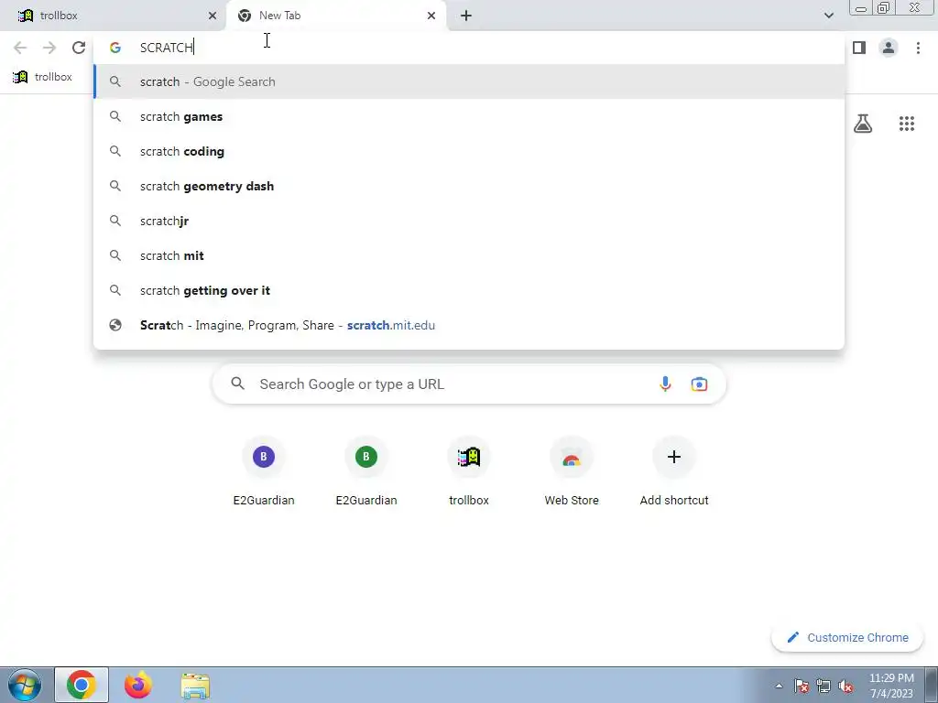Click the Chrome taskbar icon
The width and height of the screenshot is (938, 703).
(82, 685)
